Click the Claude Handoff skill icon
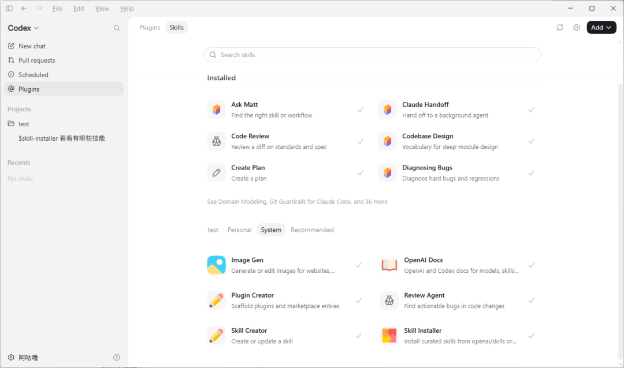Viewport: 624px width, 368px height. (x=388, y=110)
